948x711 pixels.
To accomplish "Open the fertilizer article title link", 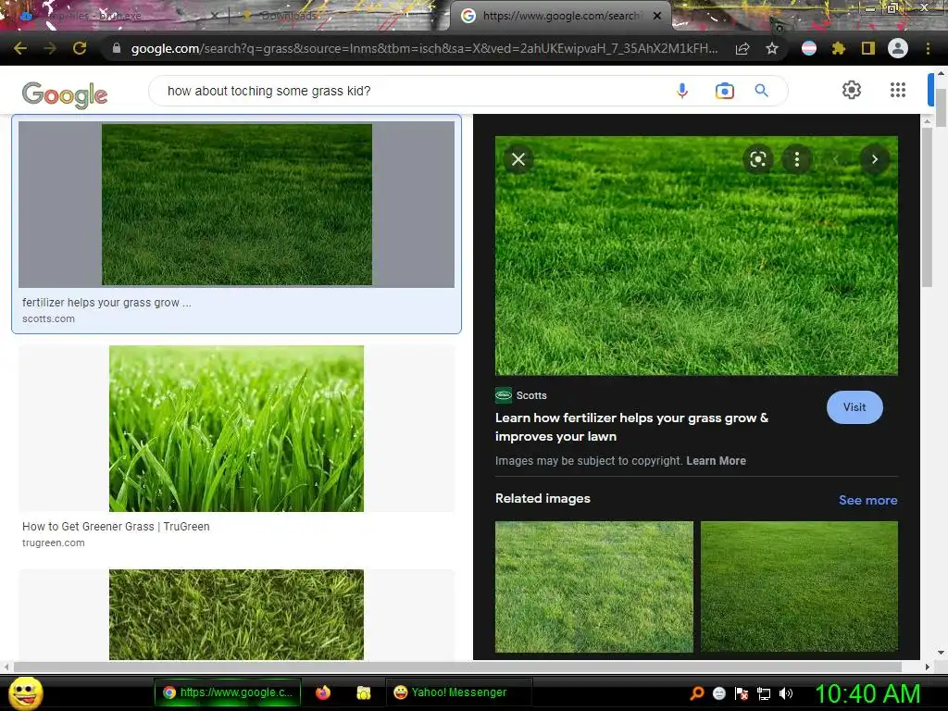I will (631, 427).
